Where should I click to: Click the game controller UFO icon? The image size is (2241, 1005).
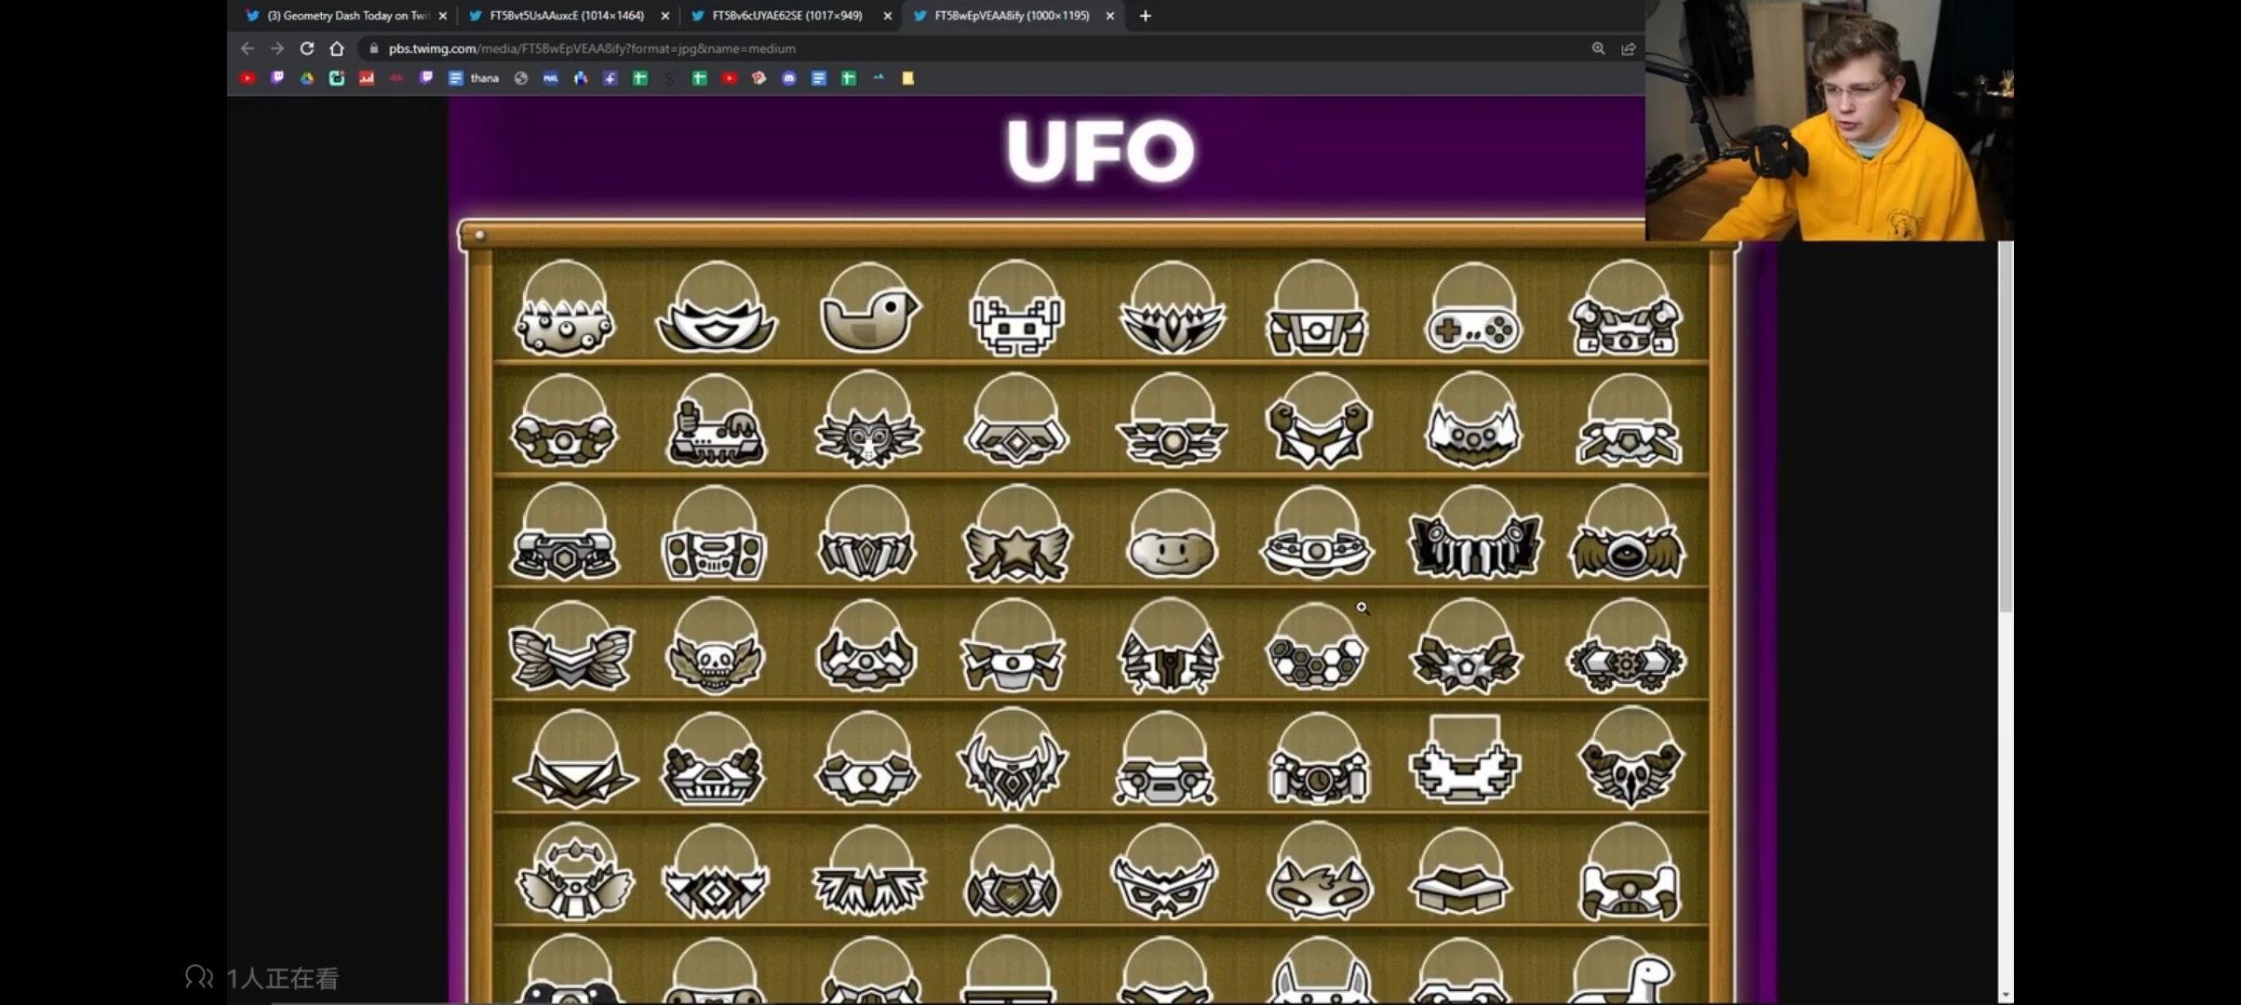pos(1474,308)
